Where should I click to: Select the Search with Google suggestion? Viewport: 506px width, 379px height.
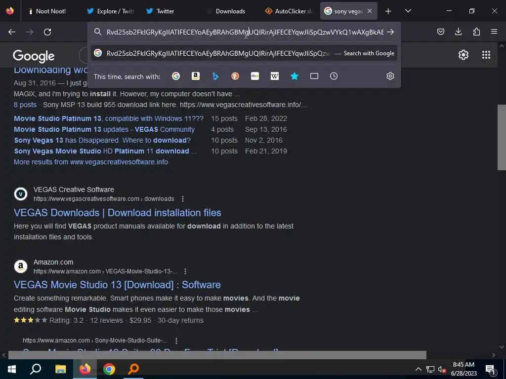(244, 53)
